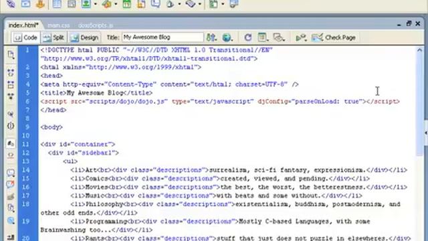This screenshot has height=241, width=428.
Task: Click the Apply Comment icon
Action: (11, 173)
